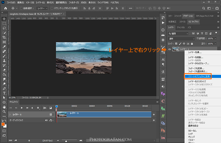Toggle lock transparent pixels icon
This screenshot has height=143, width=221.
tap(176, 44)
